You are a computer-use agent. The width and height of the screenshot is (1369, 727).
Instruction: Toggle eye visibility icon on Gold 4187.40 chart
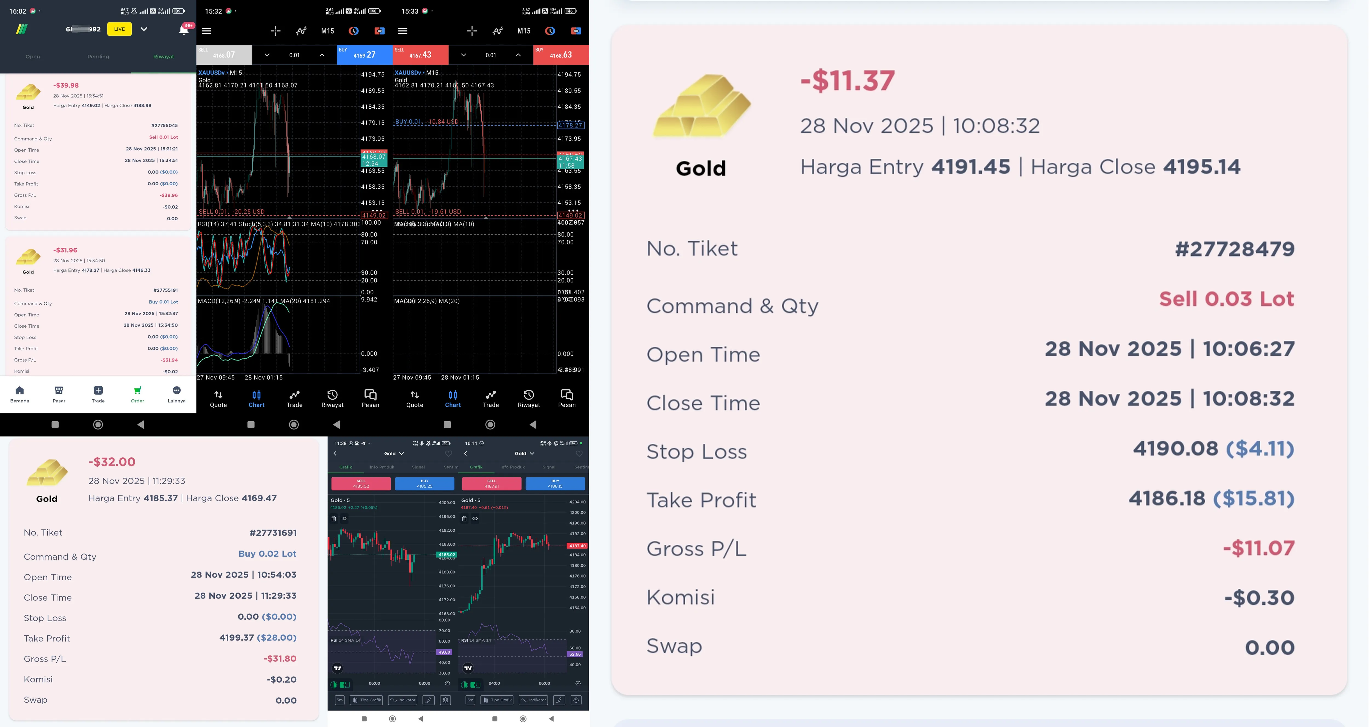pos(475,519)
